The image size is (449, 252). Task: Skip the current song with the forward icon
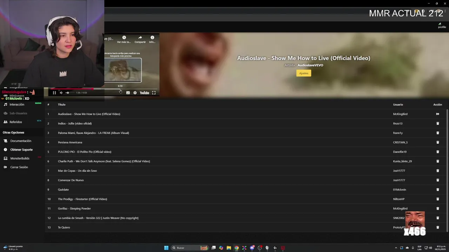pyautogui.click(x=437, y=114)
